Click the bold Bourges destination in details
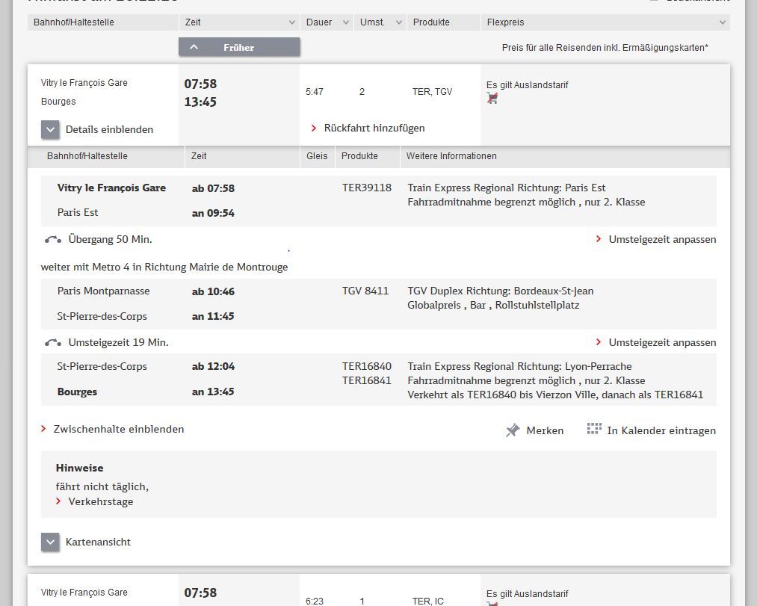This screenshot has width=757, height=606. point(77,392)
